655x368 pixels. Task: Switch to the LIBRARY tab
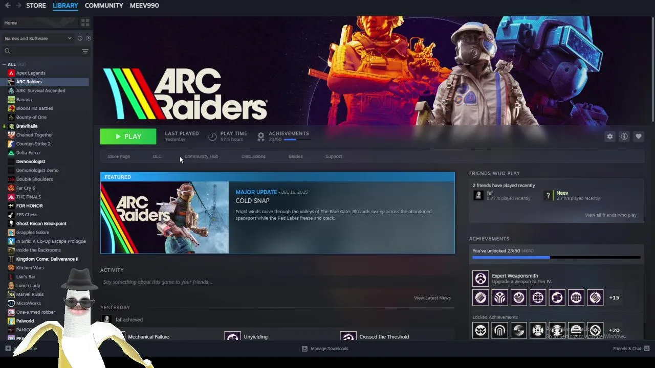click(65, 5)
